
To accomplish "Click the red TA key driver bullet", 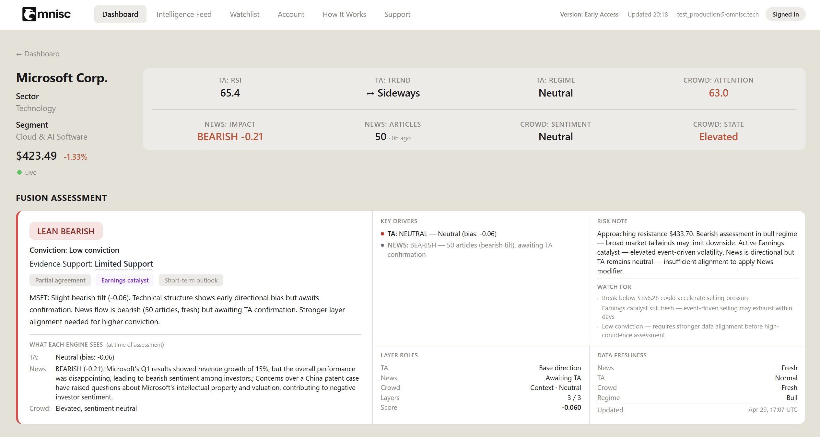I will tap(382, 234).
